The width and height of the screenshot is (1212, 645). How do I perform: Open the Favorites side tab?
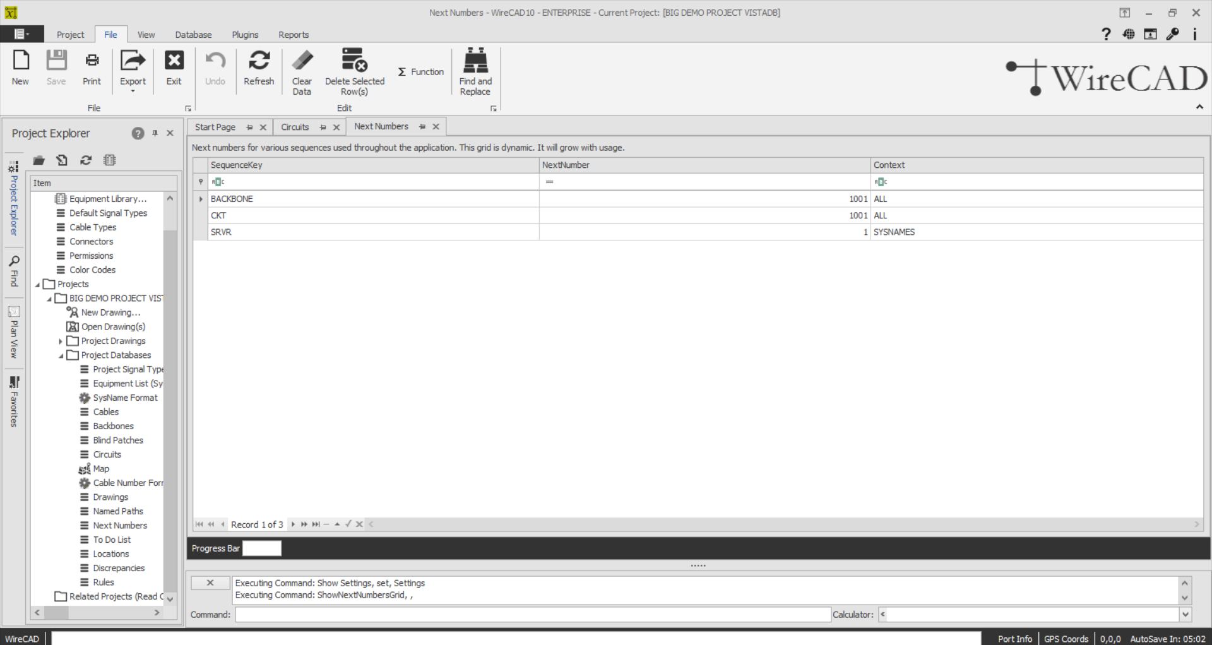(14, 401)
